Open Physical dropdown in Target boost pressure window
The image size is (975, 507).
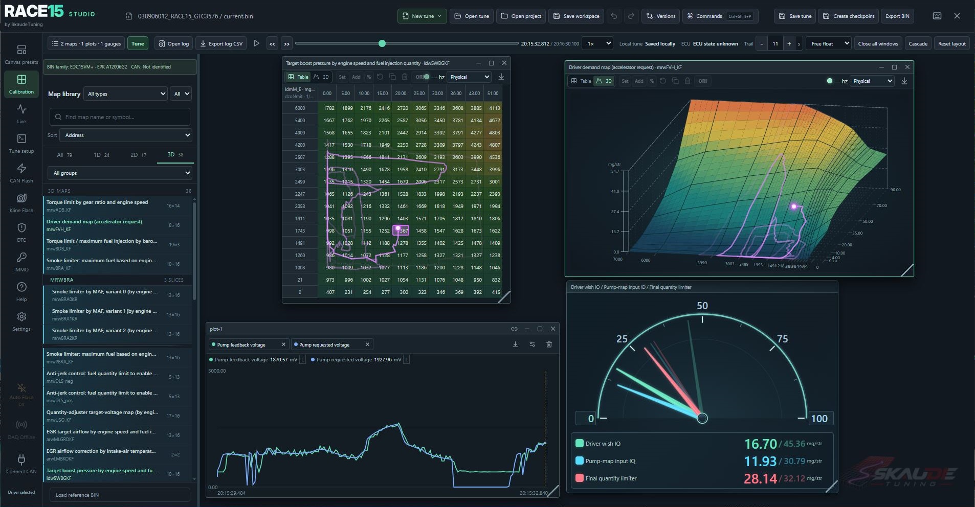tap(469, 77)
